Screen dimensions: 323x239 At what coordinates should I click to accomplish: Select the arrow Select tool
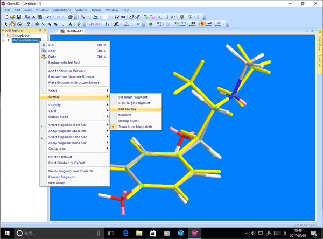(6, 24)
